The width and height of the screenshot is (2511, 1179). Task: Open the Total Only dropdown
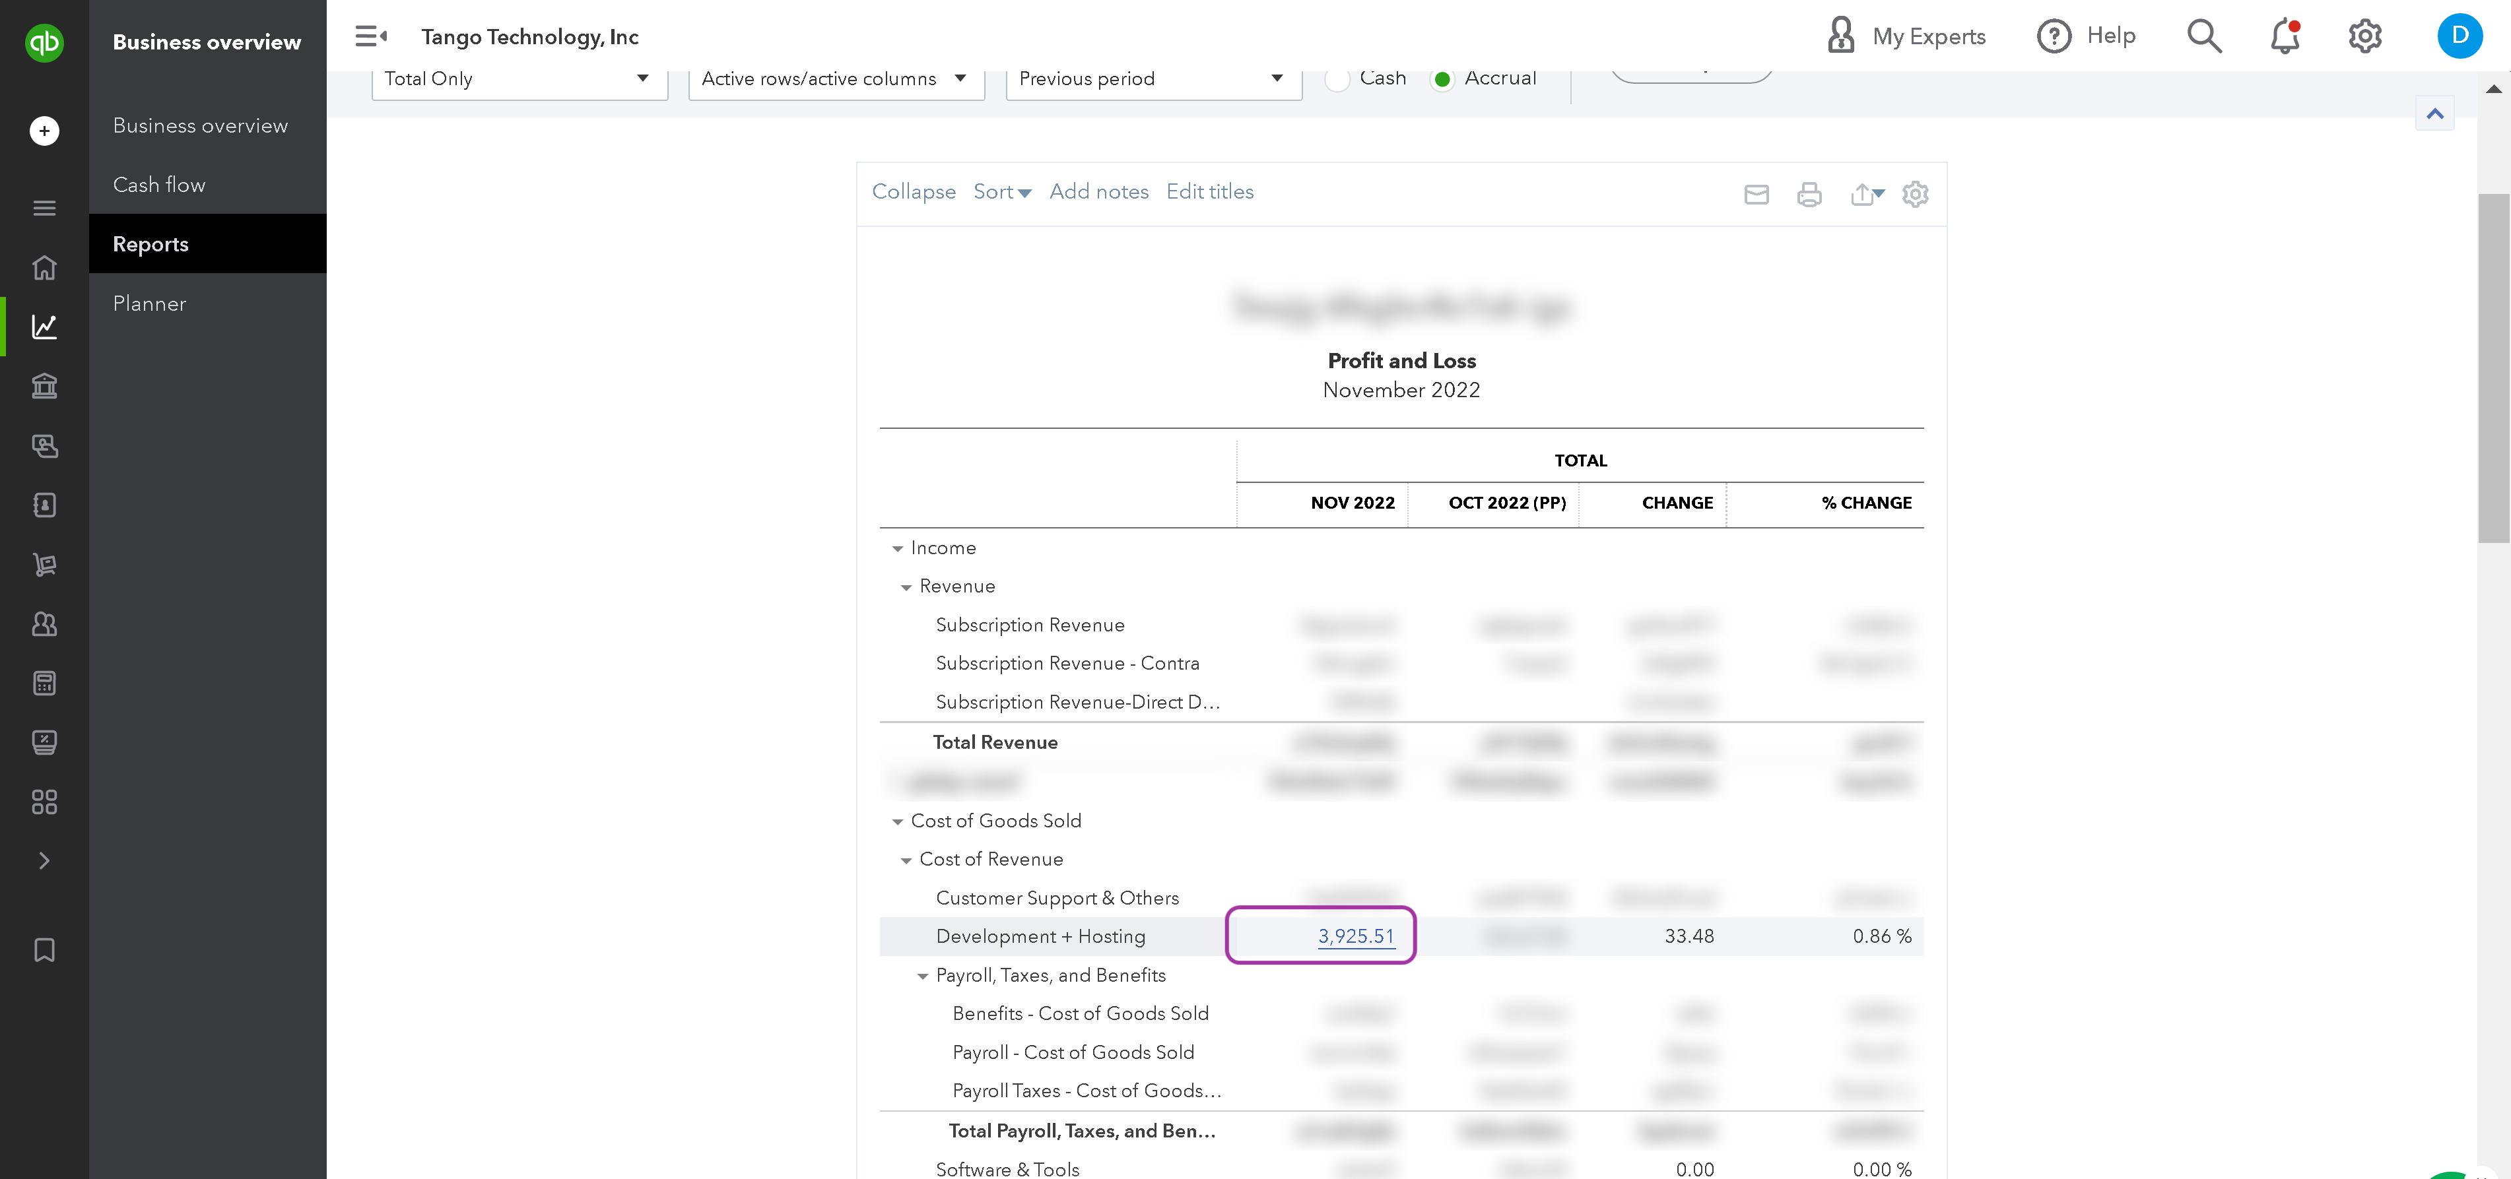[x=519, y=79]
